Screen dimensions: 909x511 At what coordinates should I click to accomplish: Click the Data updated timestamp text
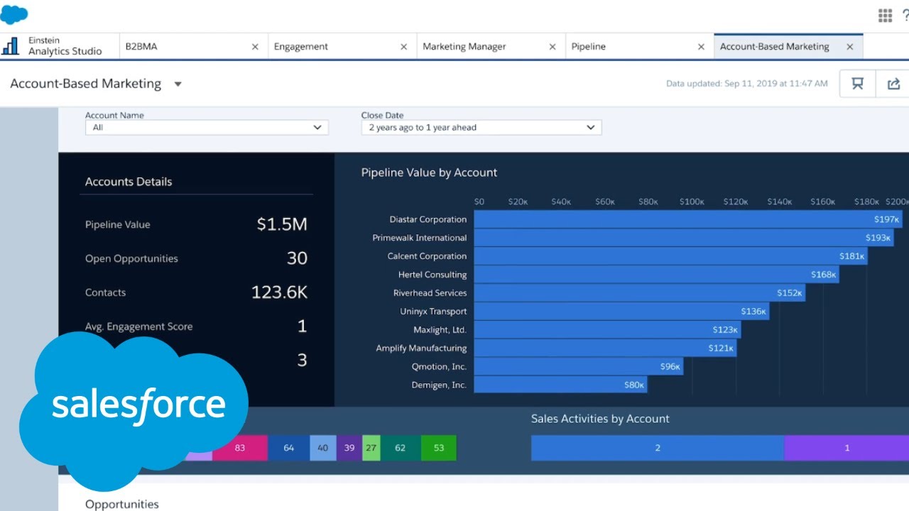747,84
